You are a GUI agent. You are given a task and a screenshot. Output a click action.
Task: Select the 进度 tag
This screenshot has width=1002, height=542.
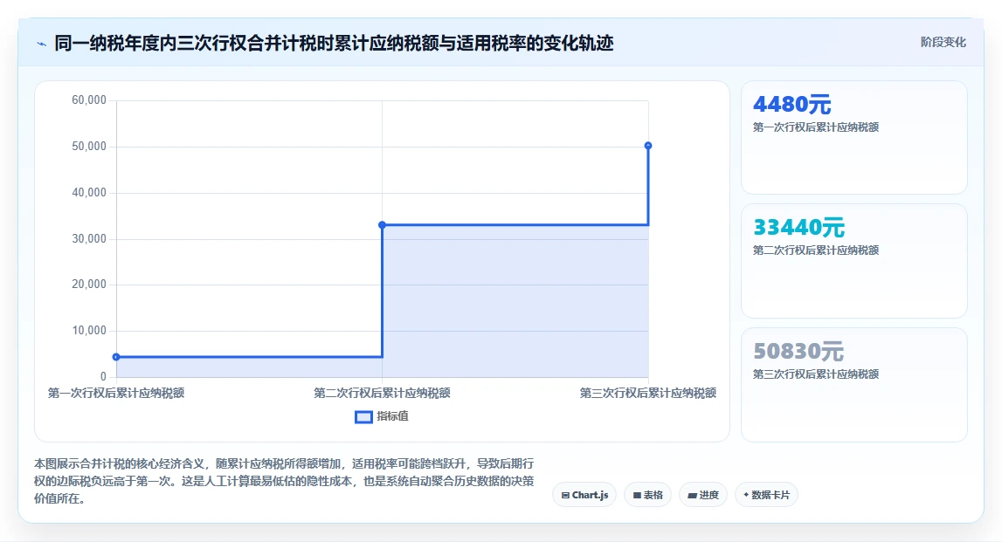coord(703,495)
